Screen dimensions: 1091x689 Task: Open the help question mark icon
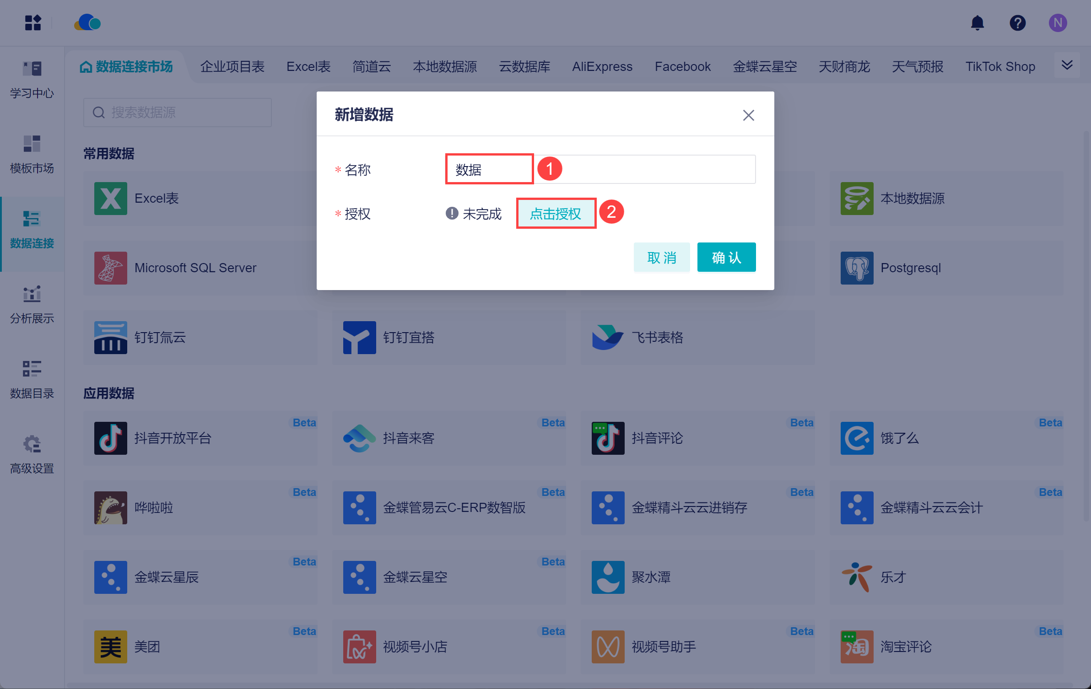[1017, 23]
